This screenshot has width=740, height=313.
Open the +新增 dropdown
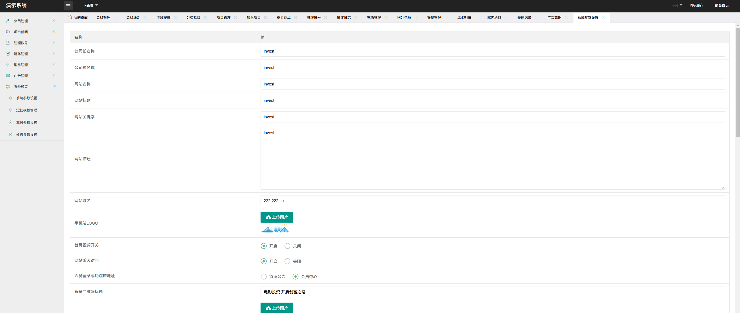[91, 5]
